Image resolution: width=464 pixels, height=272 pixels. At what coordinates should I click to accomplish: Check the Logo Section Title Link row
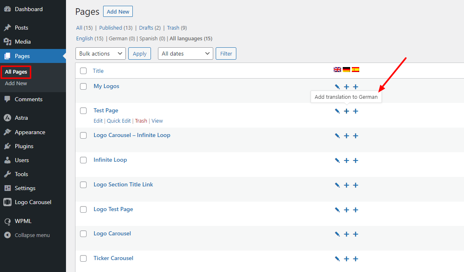tap(83, 185)
